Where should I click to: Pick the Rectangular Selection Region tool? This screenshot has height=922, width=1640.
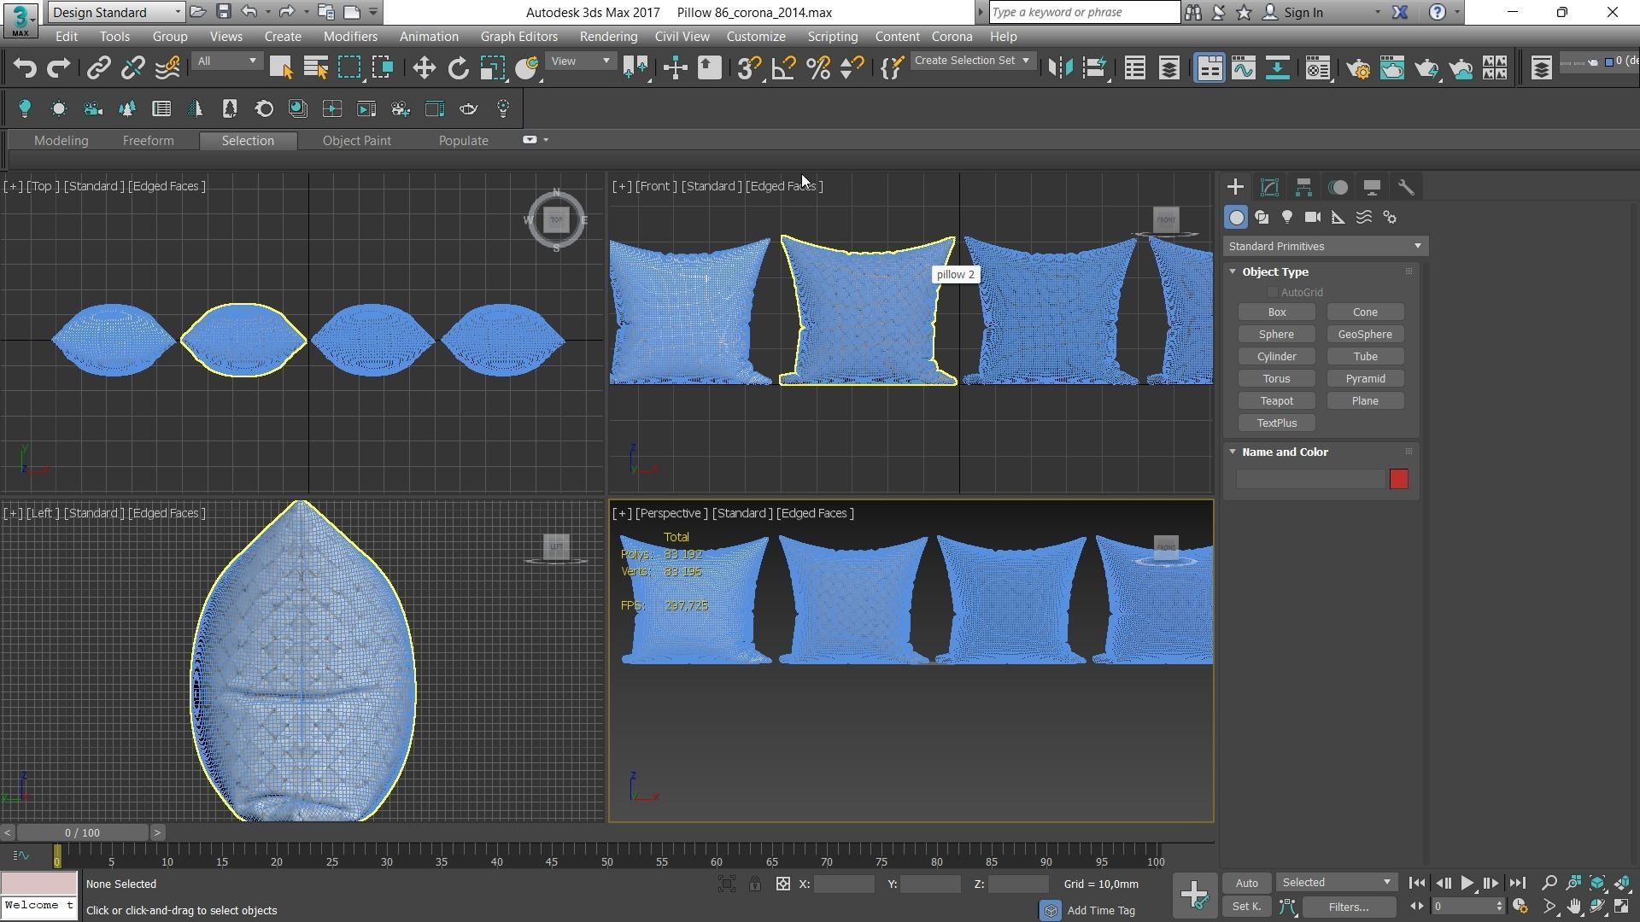349,68
